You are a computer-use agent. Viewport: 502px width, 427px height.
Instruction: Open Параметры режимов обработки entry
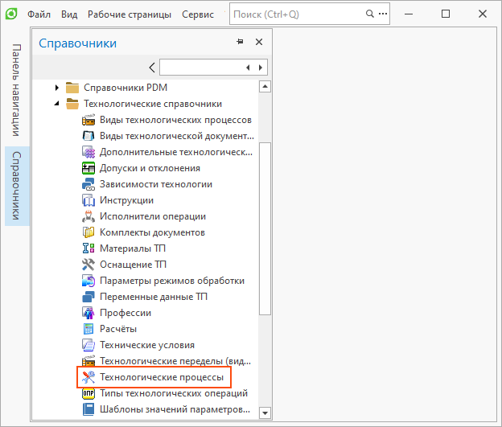(x=172, y=281)
